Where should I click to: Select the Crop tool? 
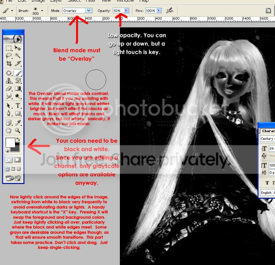pos(9,63)
